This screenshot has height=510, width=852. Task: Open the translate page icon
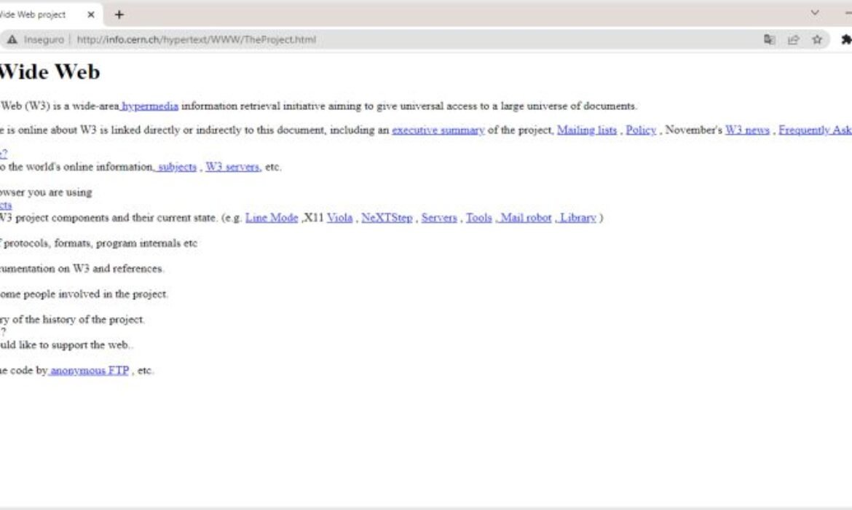tap(769, 39)
